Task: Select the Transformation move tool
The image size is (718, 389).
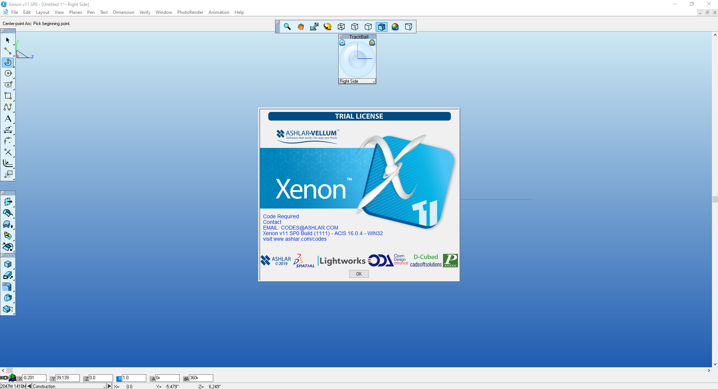Action: click(8, 174)
